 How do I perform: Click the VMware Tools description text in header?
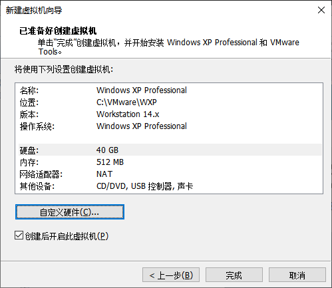click(x=168, y=47)
